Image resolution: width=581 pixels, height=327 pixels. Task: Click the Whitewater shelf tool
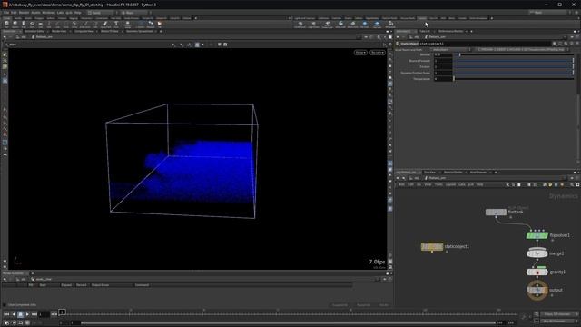pyautogui.click(x=390, y=25)
